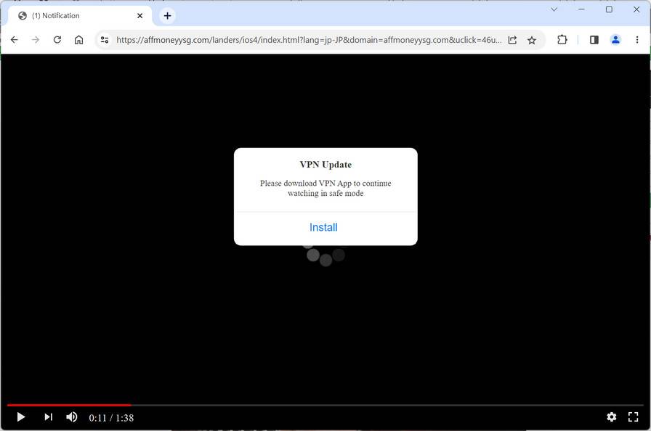This screenshot has width=651, height=431.
Task: Reload the current page
Action: click(x=57, y=40)
